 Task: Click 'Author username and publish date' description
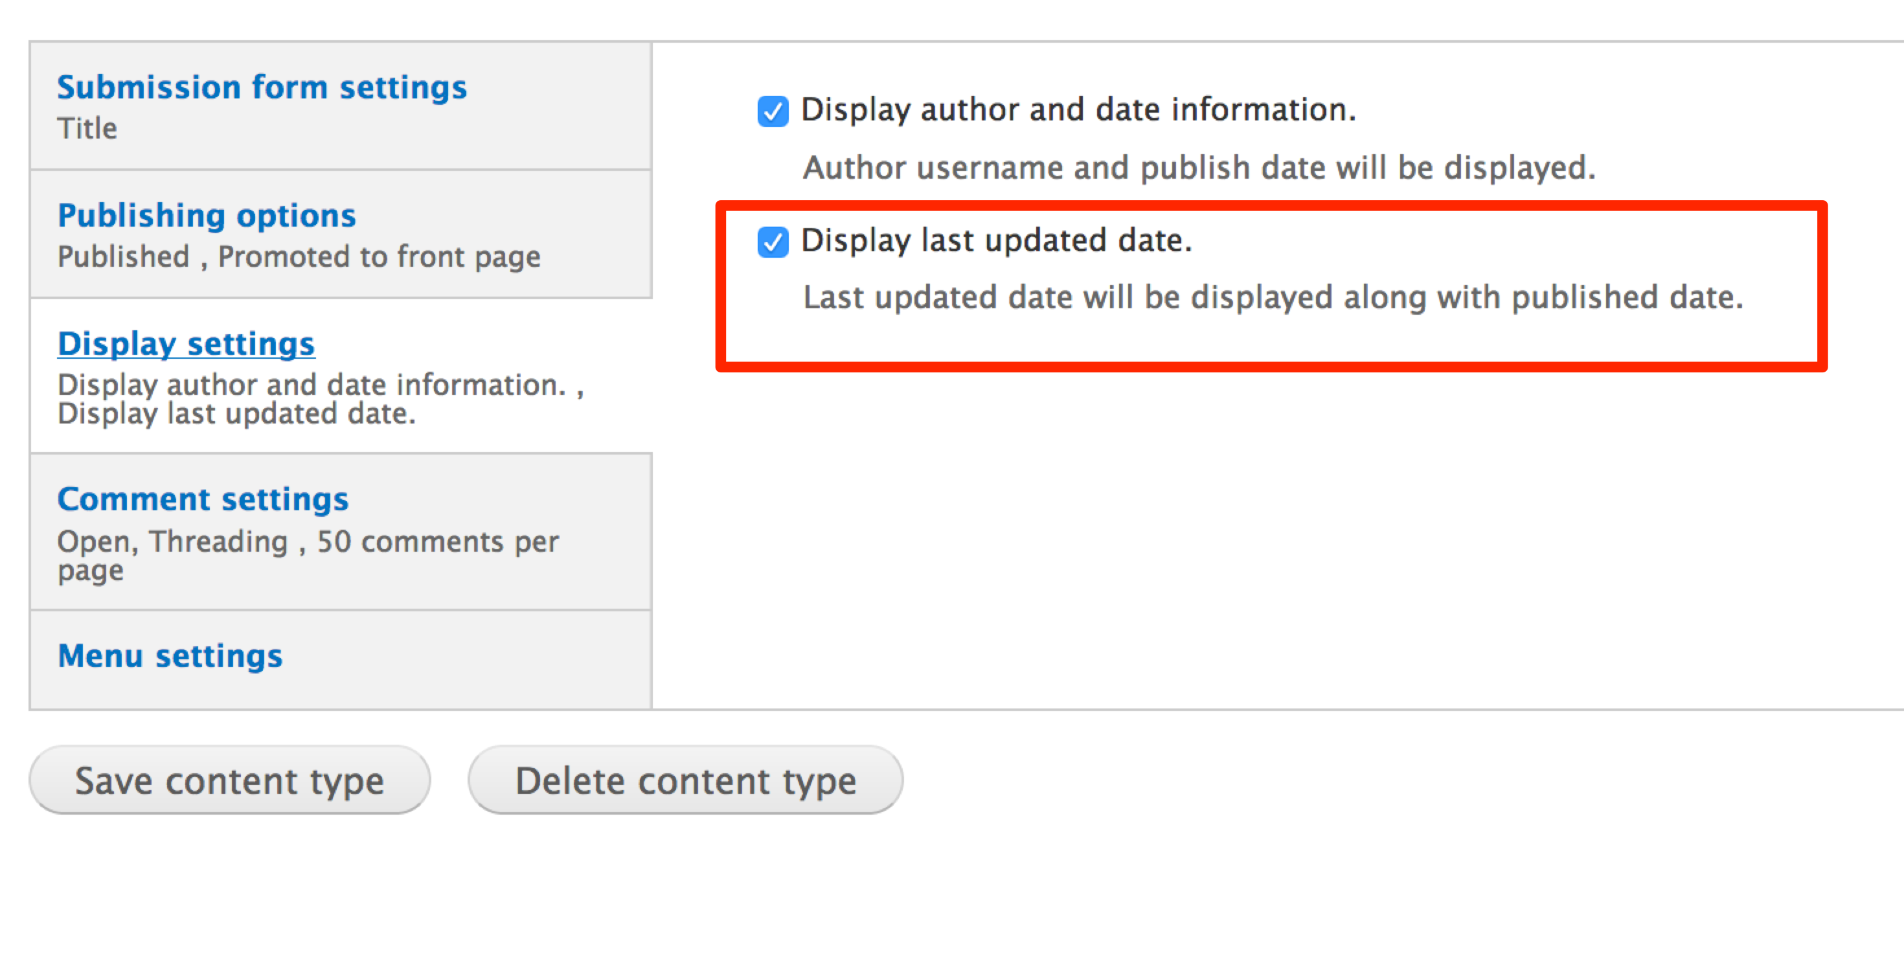[x=1198, y=168]
